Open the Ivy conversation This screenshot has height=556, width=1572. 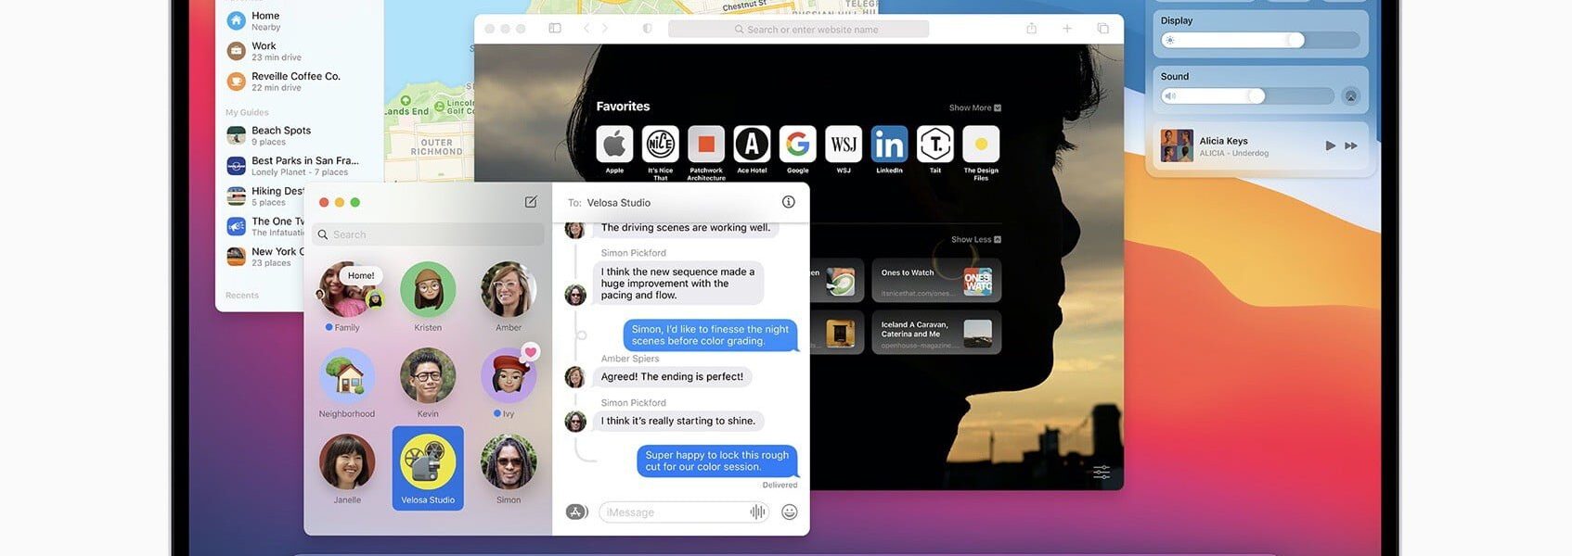click(x=509, y=383)
